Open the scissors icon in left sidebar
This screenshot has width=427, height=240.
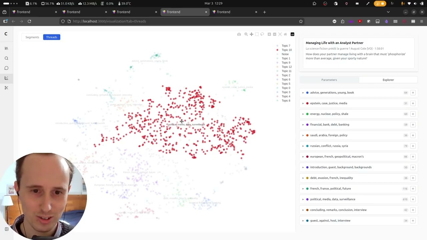click(6, 88)
